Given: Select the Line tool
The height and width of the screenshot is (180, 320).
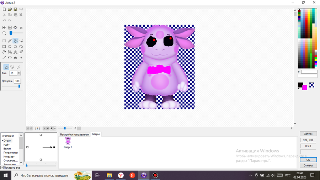Looking at the screenshot, I should [x=21, y=41].
